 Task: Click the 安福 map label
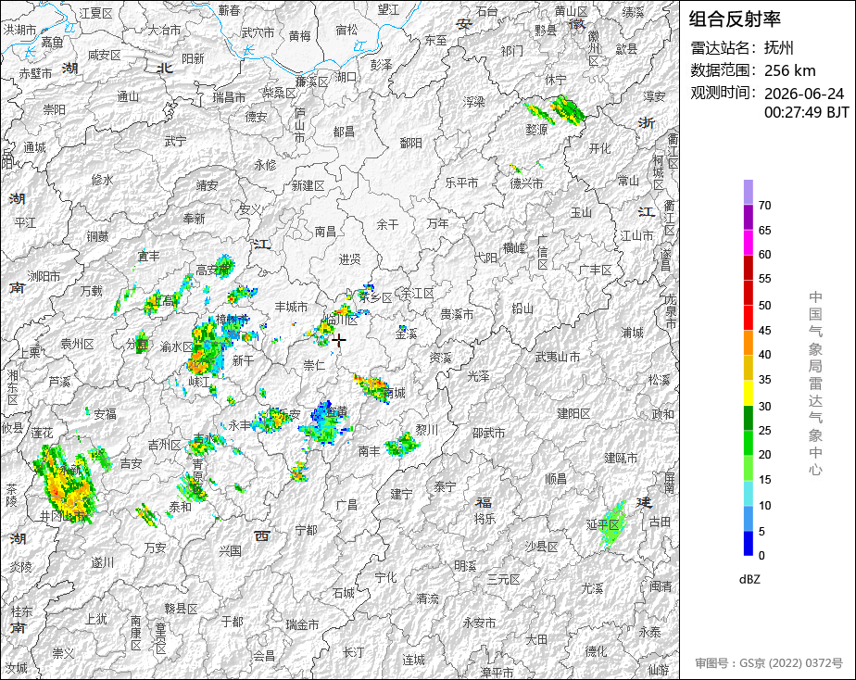(105, 414)
